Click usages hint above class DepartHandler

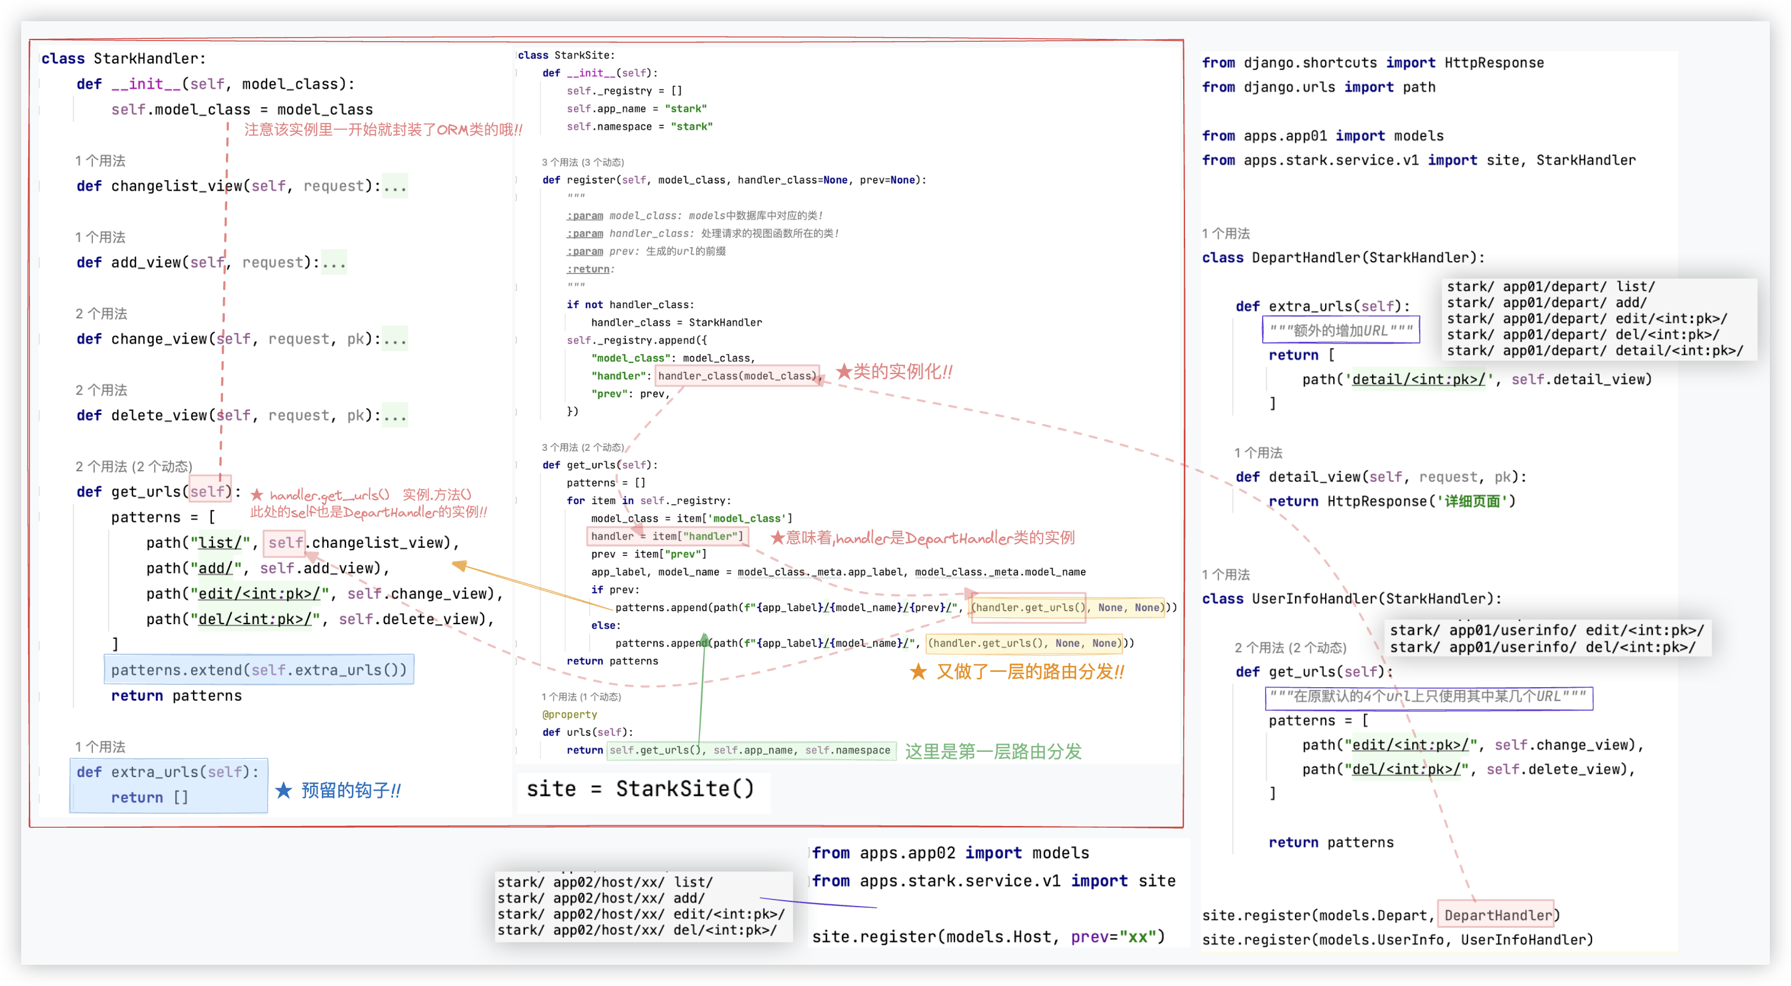pos(1225,234)
